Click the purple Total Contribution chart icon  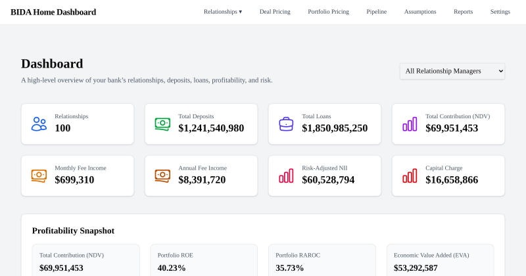click(410, 124)
